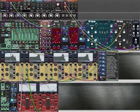Click the first macro knob in the performance strip
The height and width of the screenshot is (112, 140).
point(5,16)
